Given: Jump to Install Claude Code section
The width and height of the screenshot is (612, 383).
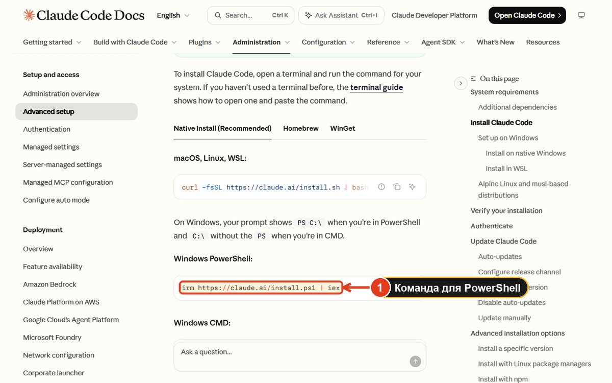Looking at the screenshot, I should click(501, 123).
